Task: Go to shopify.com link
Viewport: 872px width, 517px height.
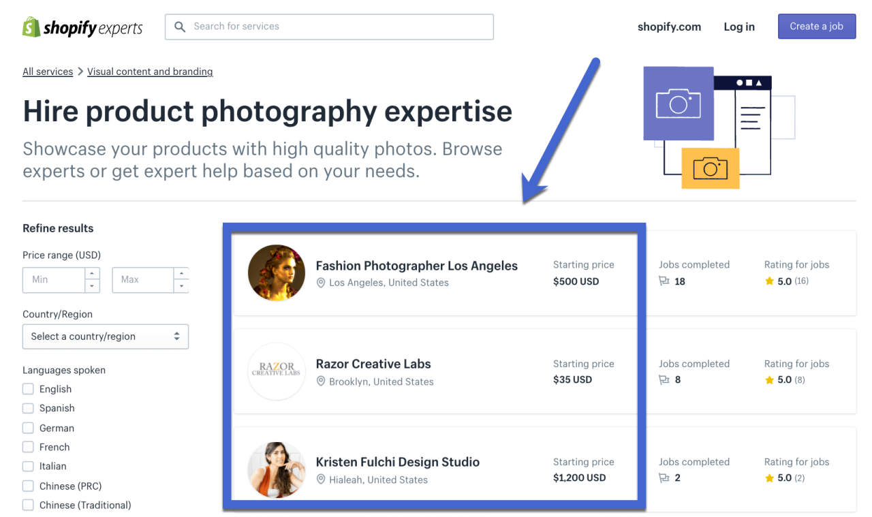Action: click(x=669, y=27)
